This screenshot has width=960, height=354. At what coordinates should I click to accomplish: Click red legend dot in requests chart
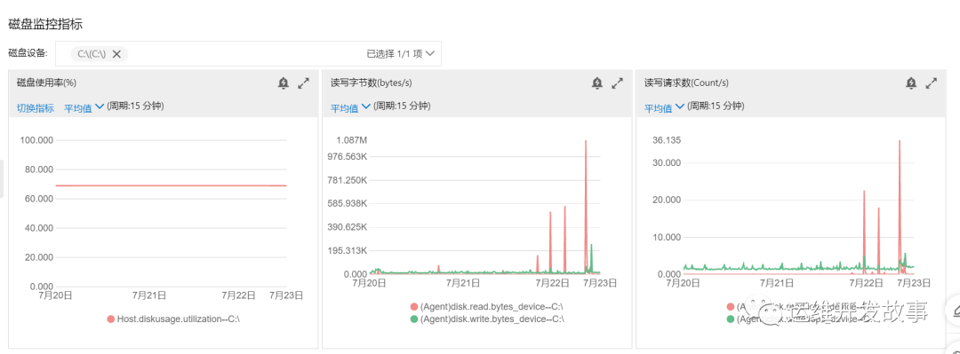click(731, 306)
